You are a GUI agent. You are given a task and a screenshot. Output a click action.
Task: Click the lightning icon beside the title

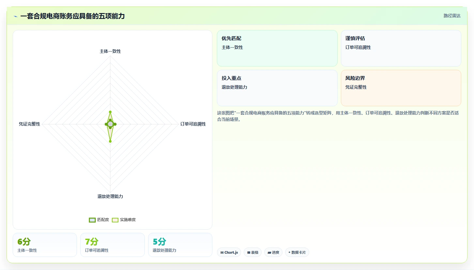(x=15, y=16)
